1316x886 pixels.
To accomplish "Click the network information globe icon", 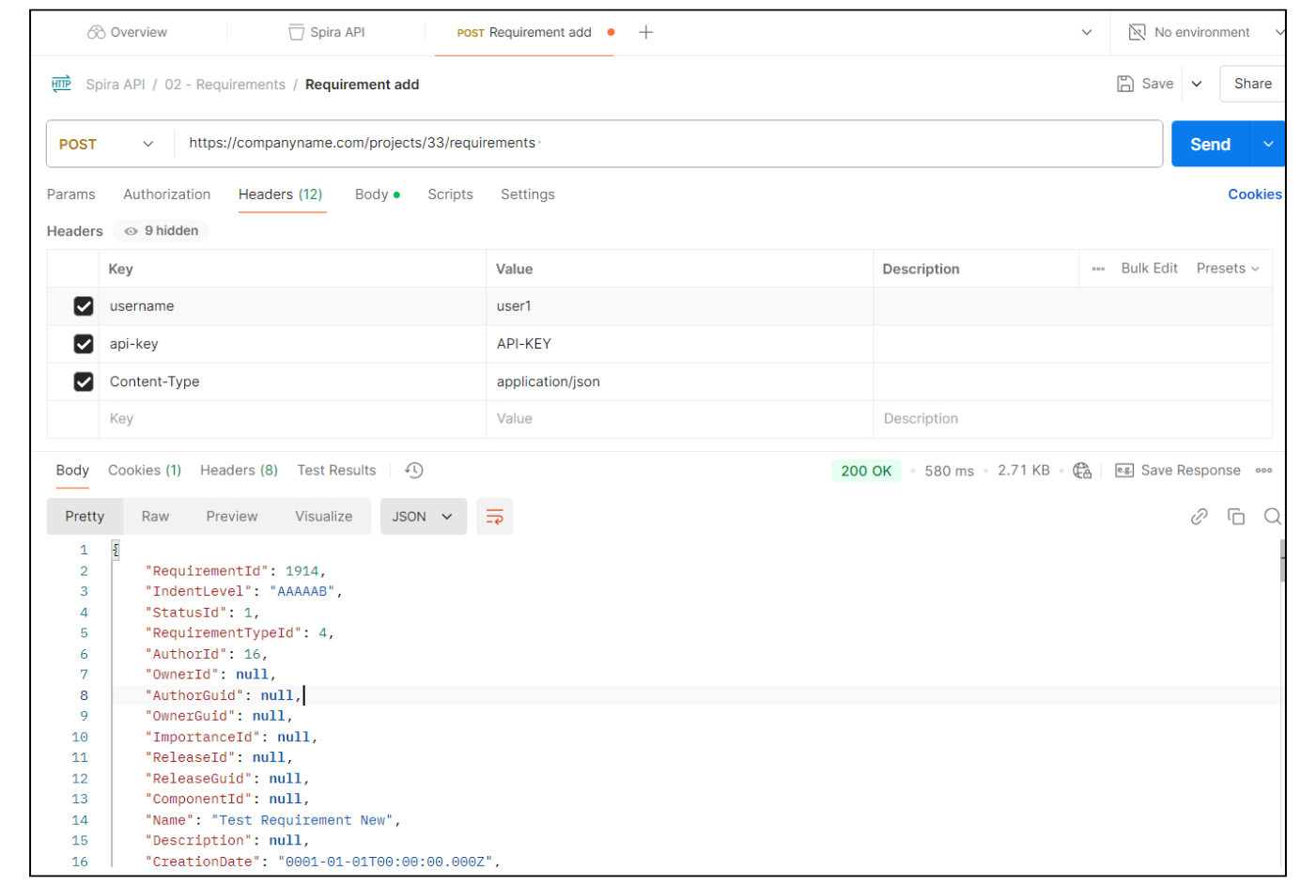I will [1082, 471].
